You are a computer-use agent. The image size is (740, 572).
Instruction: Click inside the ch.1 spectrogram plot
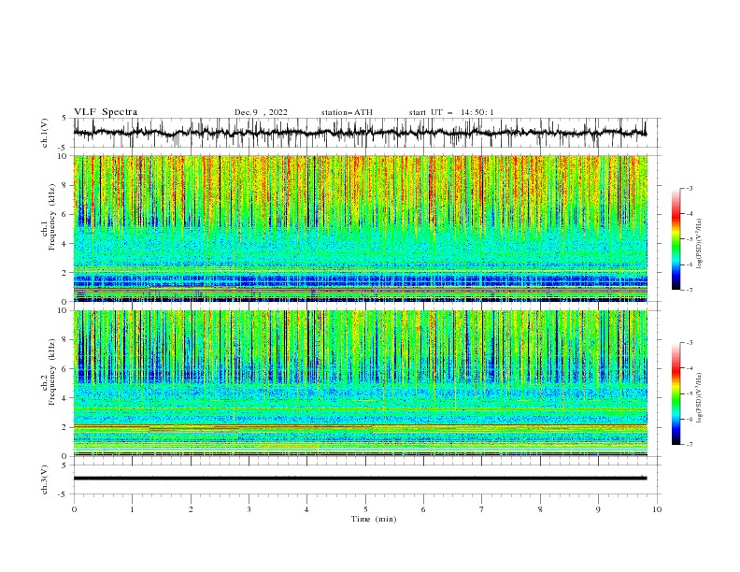tap(360, 228)
